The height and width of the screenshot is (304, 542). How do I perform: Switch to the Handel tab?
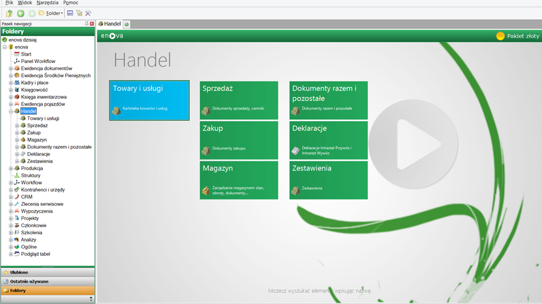(110, 24)
